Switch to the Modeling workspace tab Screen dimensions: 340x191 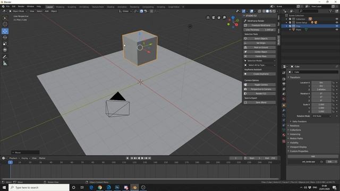point(60,7)
